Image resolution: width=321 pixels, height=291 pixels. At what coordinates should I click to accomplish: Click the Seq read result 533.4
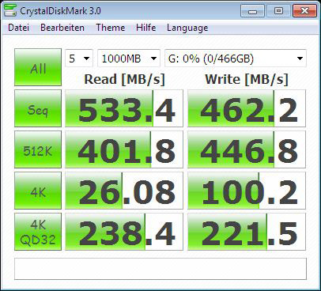124,108
